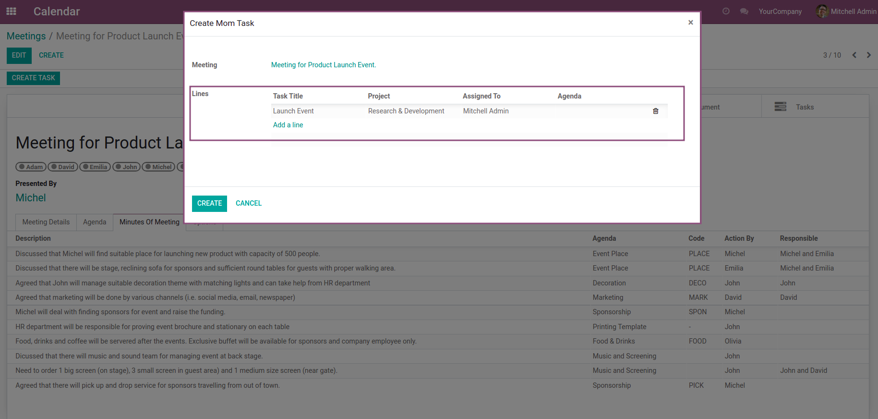Open the conversations chat icon
The width and height of the screenshot is (878, 419).
pyautogui.click(x=744, y=11)
